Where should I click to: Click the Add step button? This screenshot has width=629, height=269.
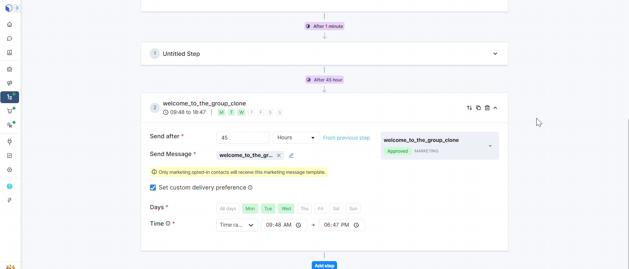(324, 265)
